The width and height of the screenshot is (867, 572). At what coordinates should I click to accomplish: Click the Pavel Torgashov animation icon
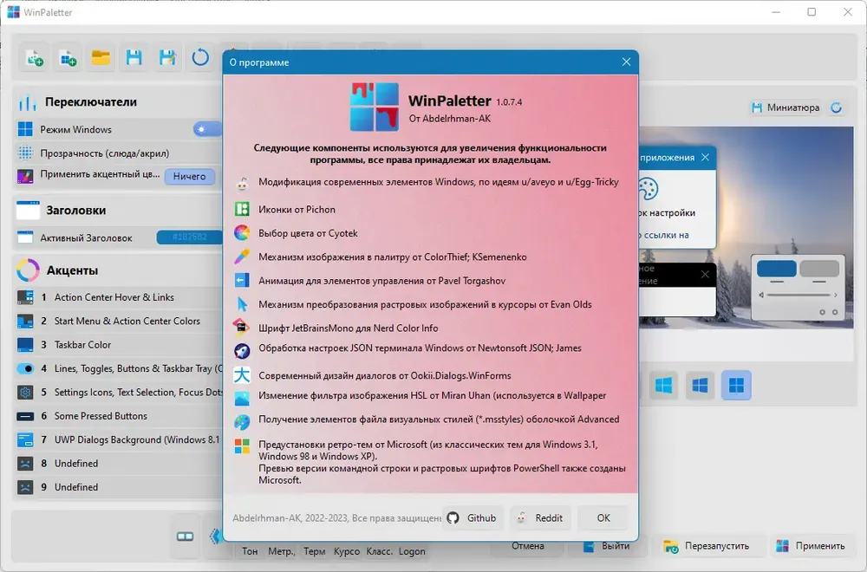point(242,280)
